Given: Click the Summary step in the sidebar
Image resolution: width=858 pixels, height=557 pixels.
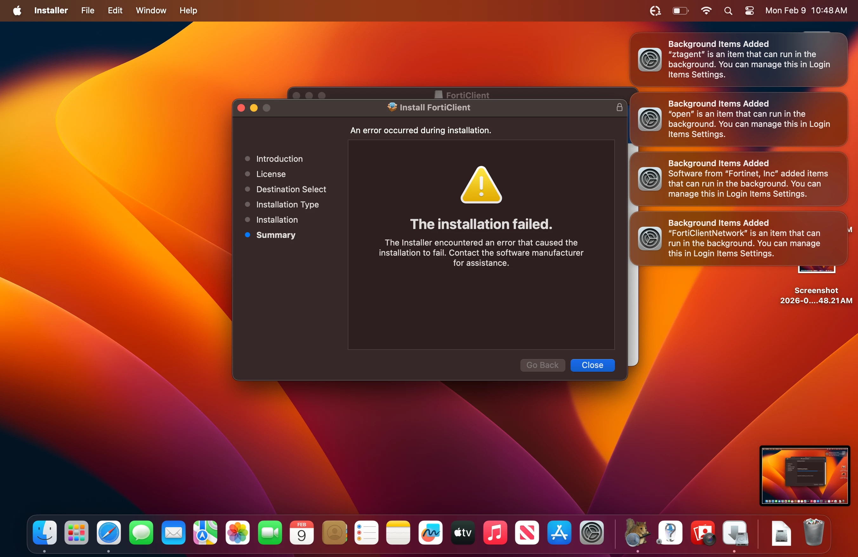Looking at the screenshot, I should [x=276, y=235].
